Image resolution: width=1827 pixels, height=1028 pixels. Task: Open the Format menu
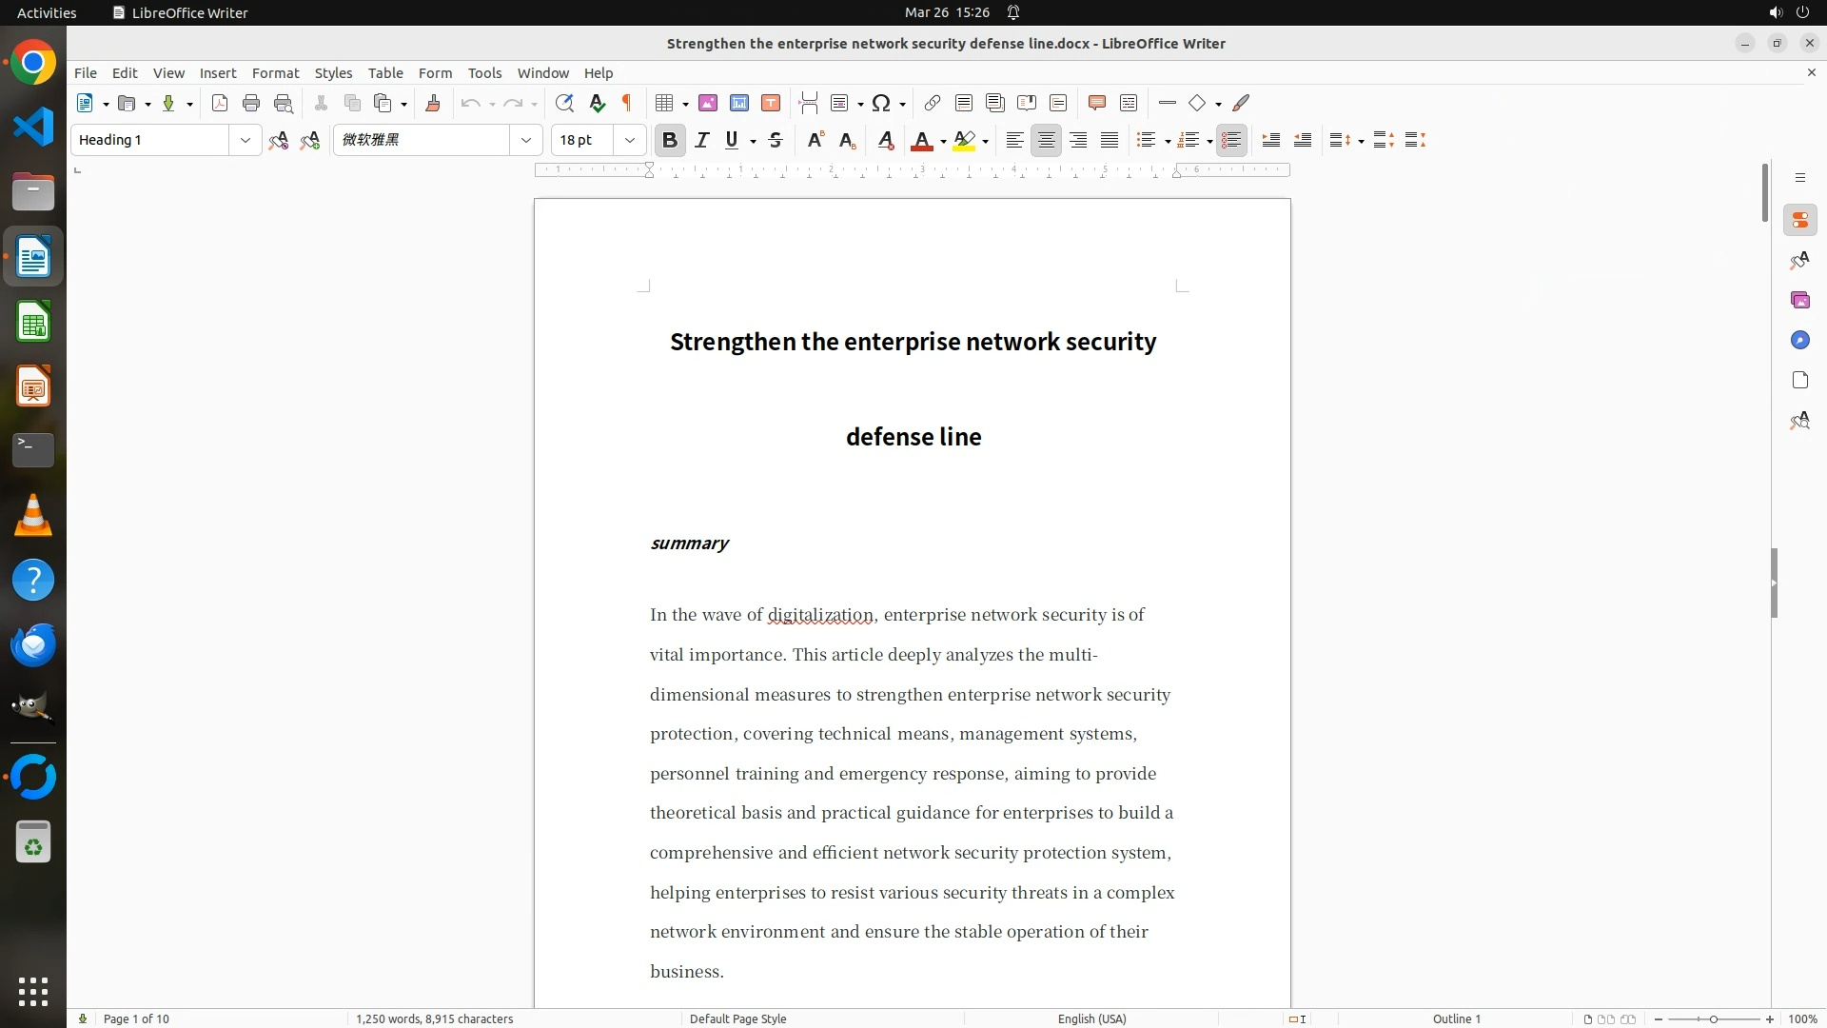tap(275, 73)
